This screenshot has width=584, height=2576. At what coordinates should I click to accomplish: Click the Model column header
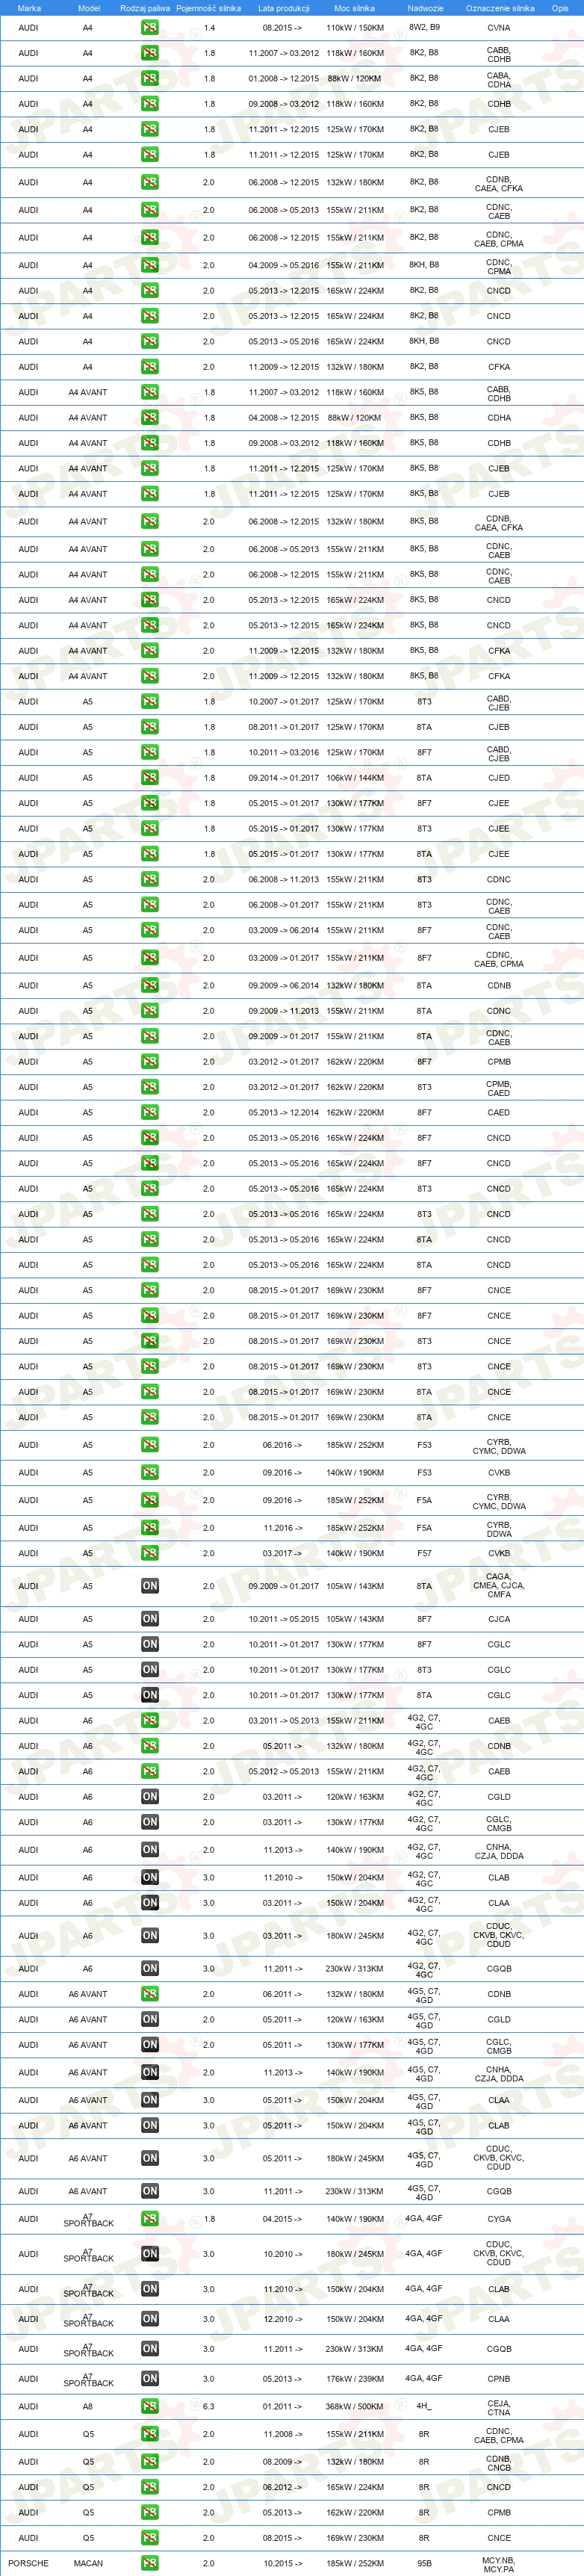point(89,8)
